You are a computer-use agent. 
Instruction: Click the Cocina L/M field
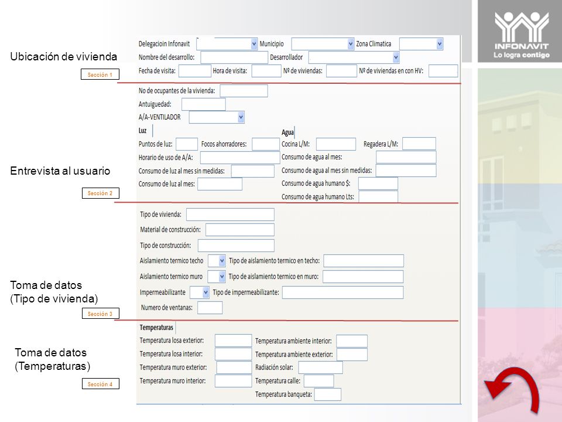tap(336, 144)
